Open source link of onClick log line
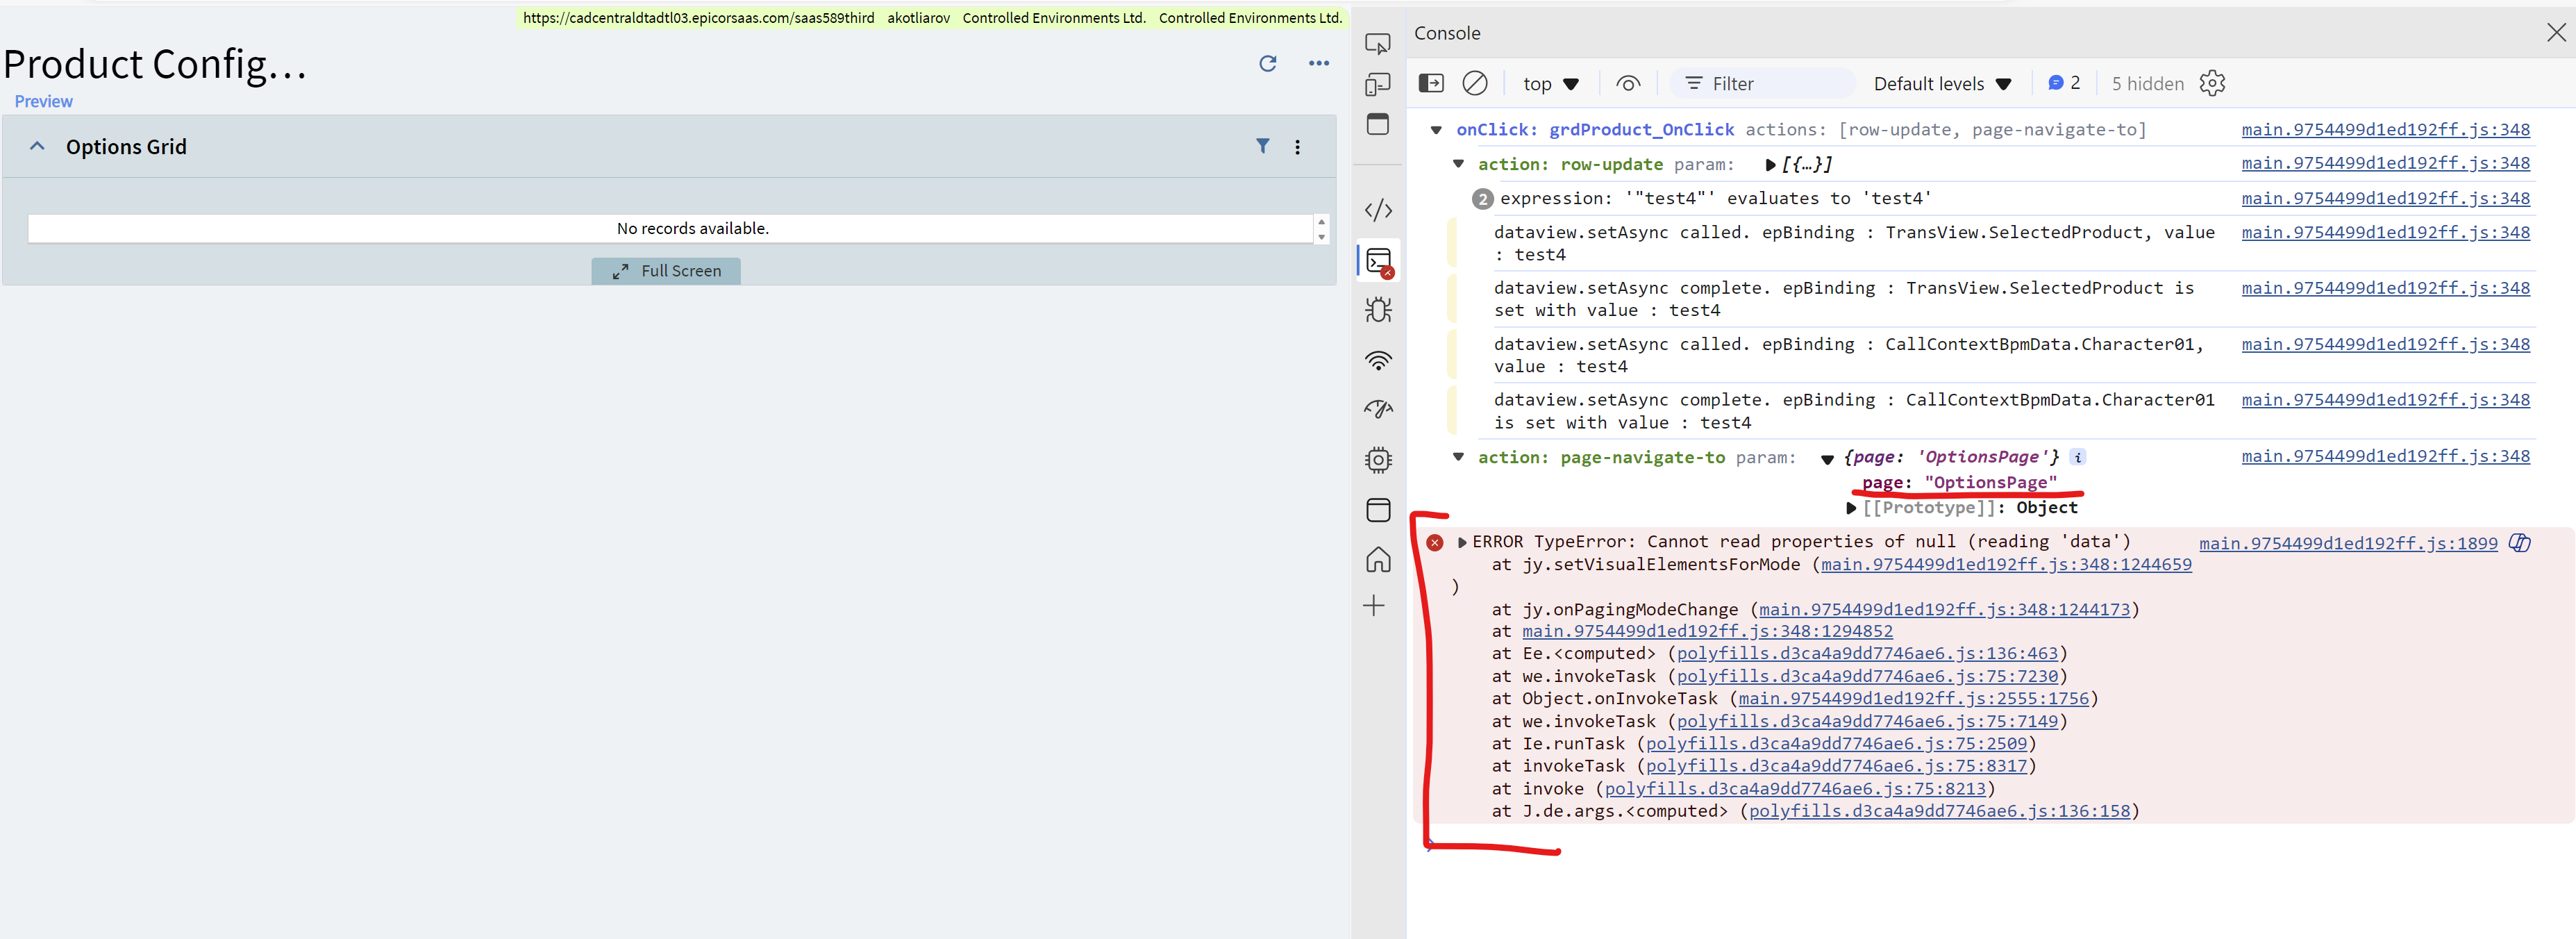The image size is (2576, 939). click(2385, 130)
